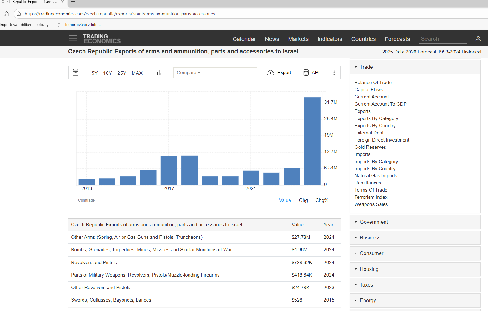Click the Export cloud download icon
The width and height of the screenshot is (488, 311).
point(270,73)
